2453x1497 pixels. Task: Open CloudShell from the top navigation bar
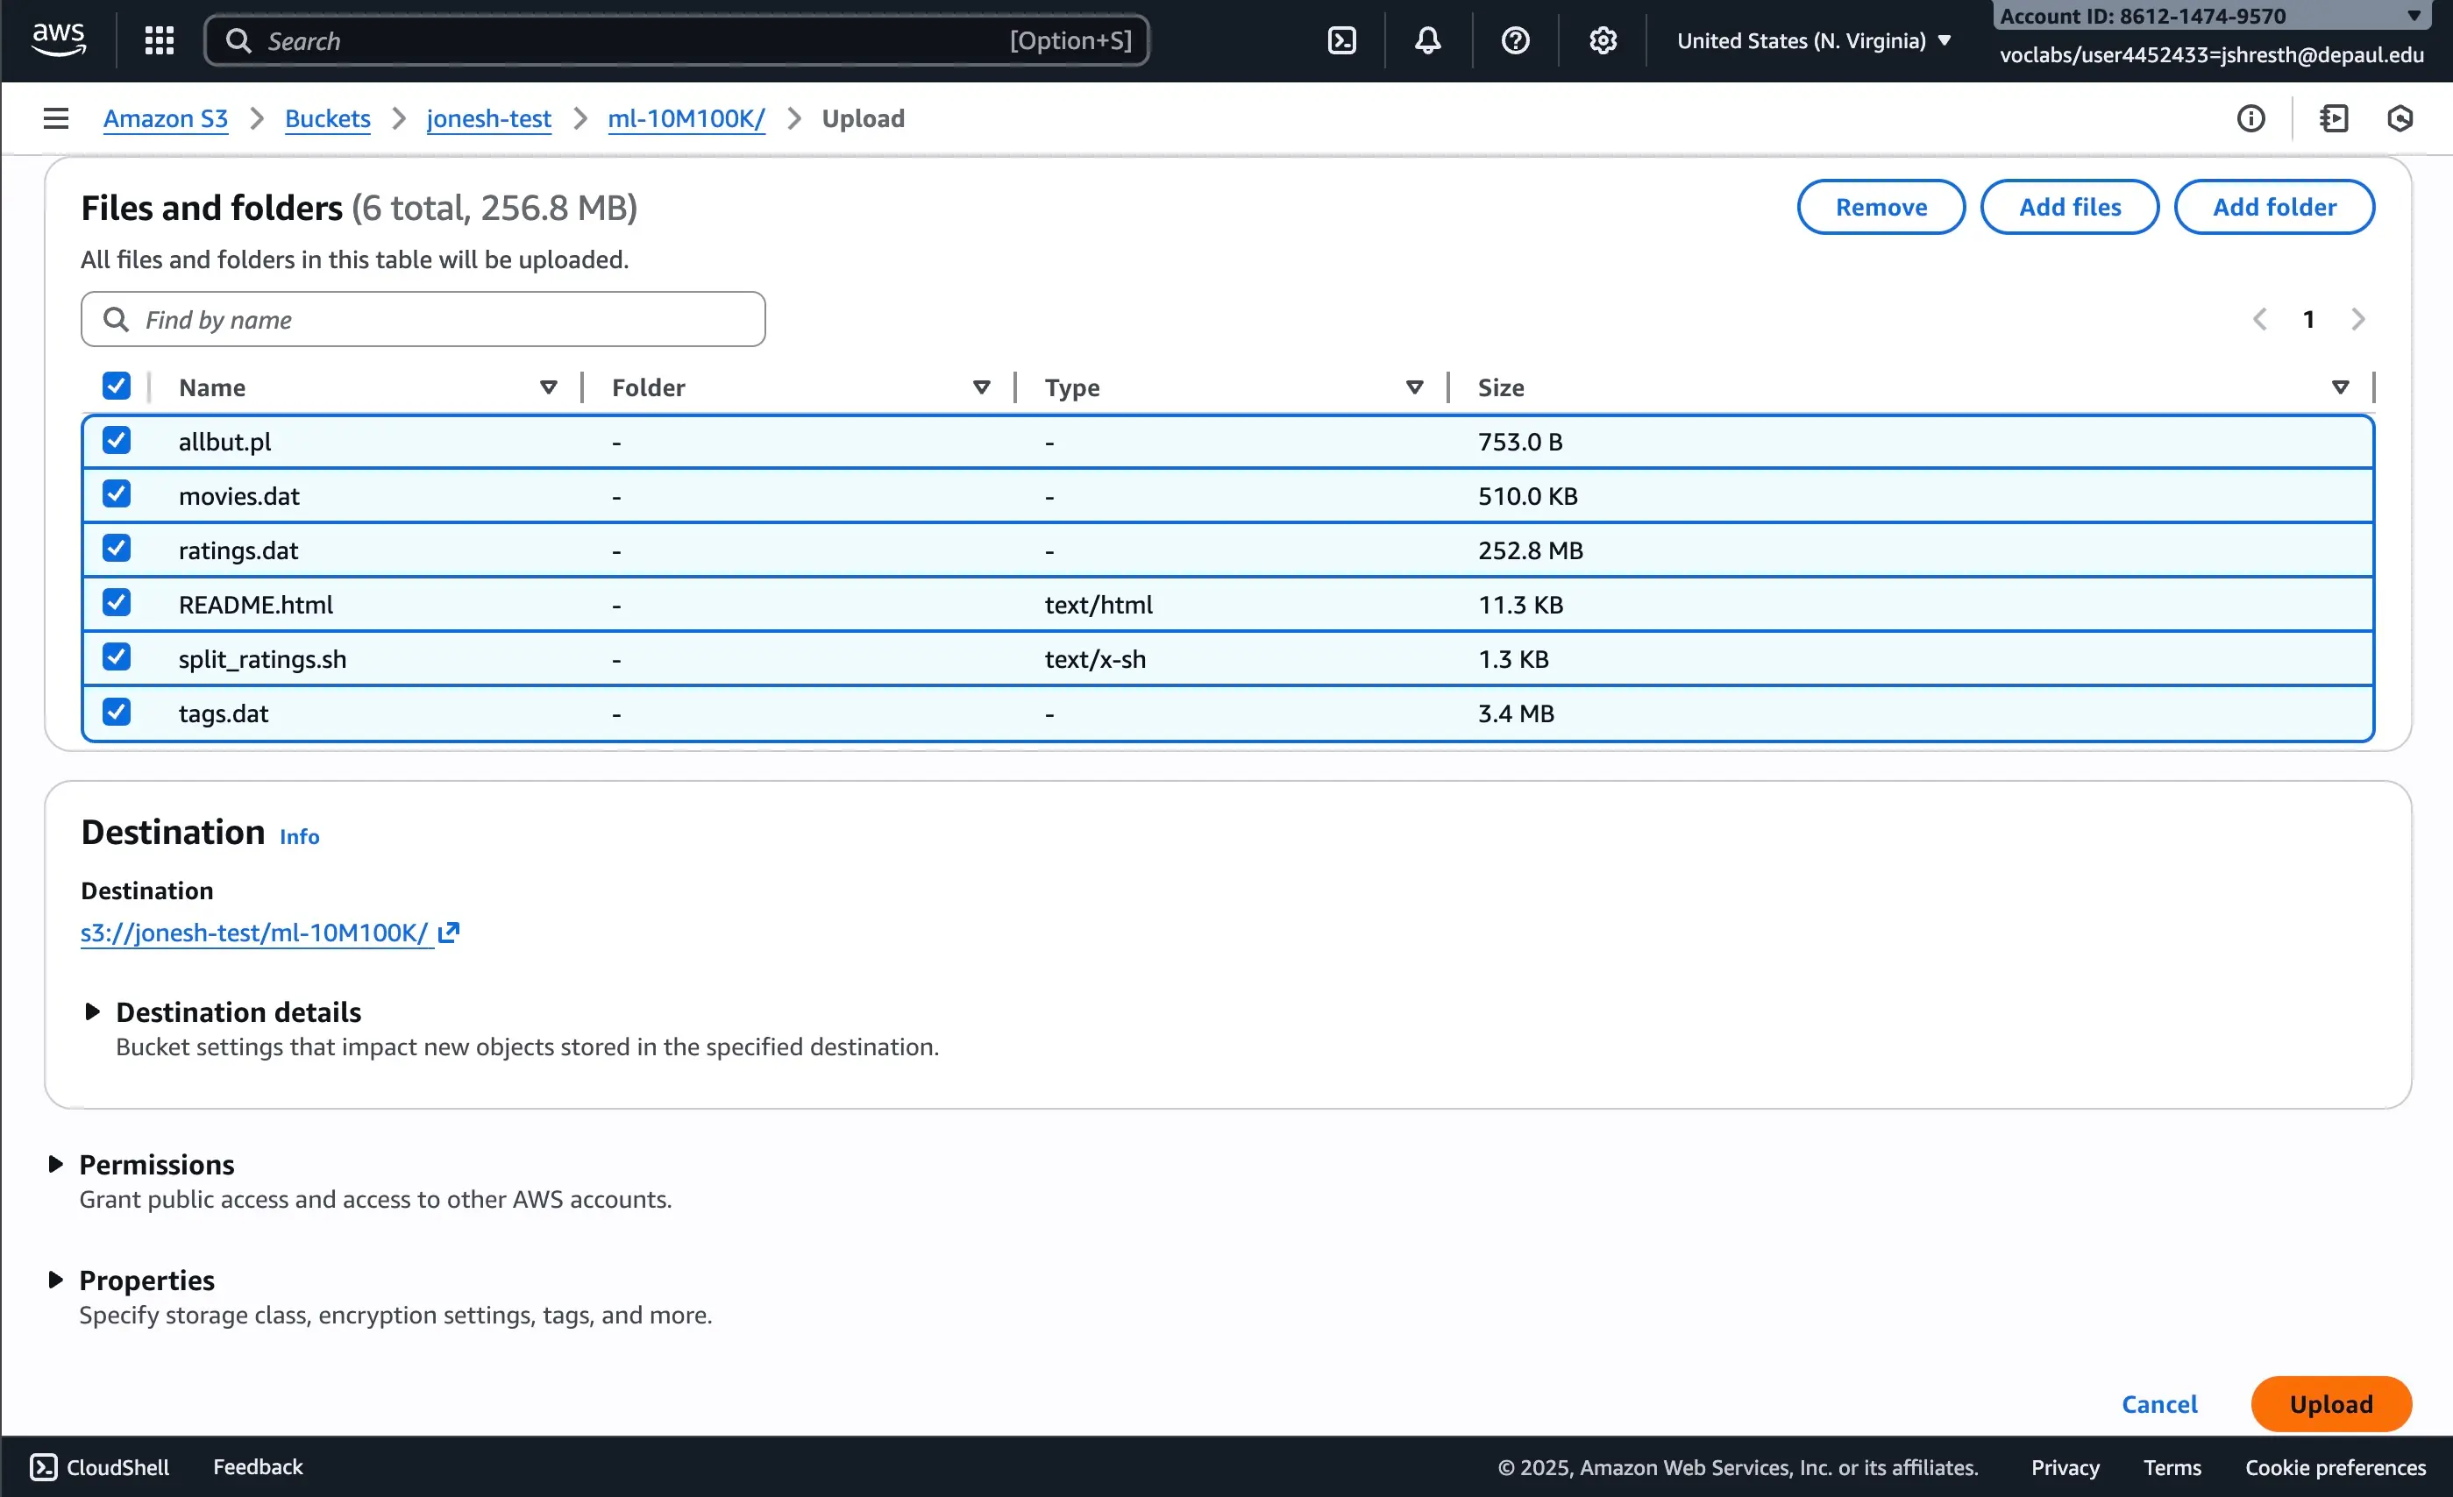click(x=1341, y=39)
